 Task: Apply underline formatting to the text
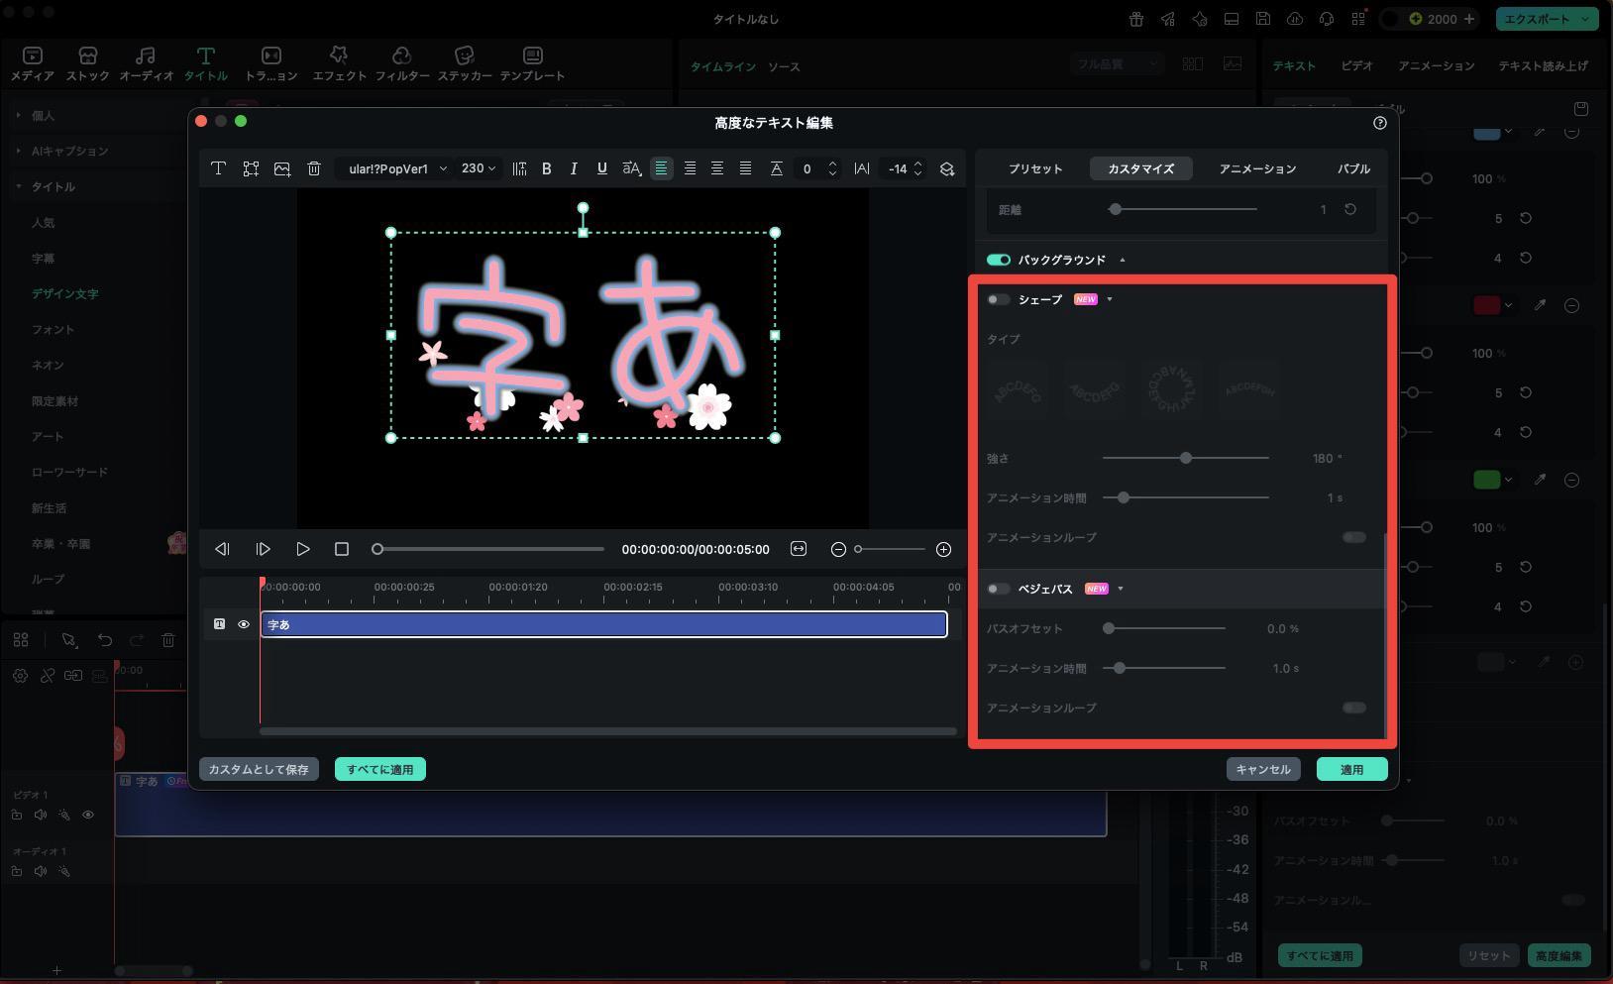601,168
